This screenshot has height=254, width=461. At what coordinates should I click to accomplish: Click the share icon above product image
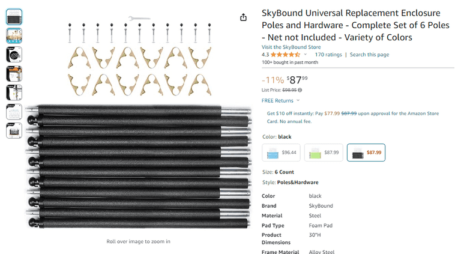(x=243, y=17)
